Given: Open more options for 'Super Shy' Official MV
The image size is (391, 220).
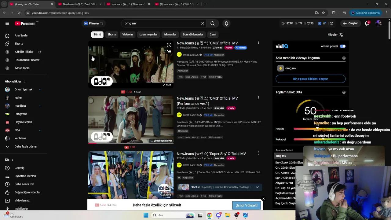Looking at the screenshot, I should click(x=258, y=153).
